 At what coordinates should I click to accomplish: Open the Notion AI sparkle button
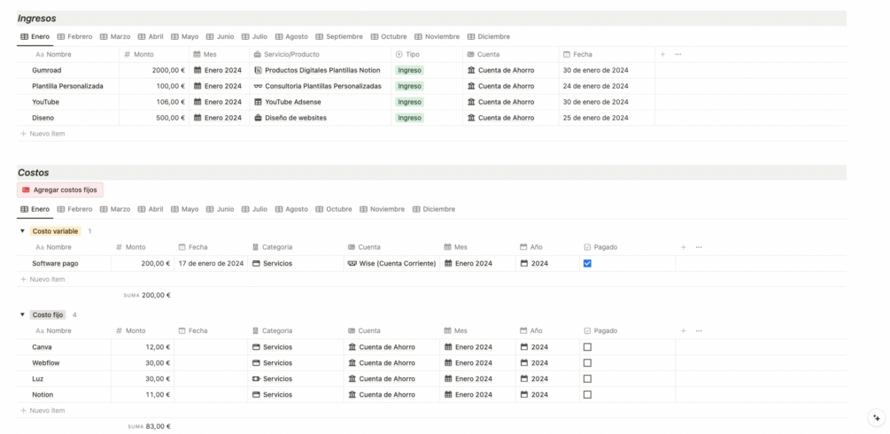click(x=877, y=418)
